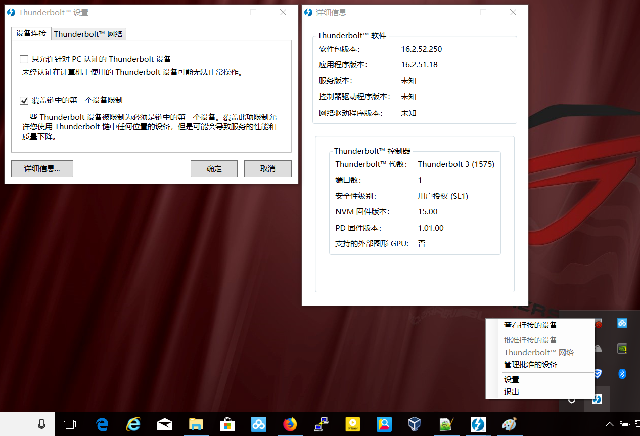
Task: Click the 未知 value beside 网络驱动程序版本
Action: 408,113
